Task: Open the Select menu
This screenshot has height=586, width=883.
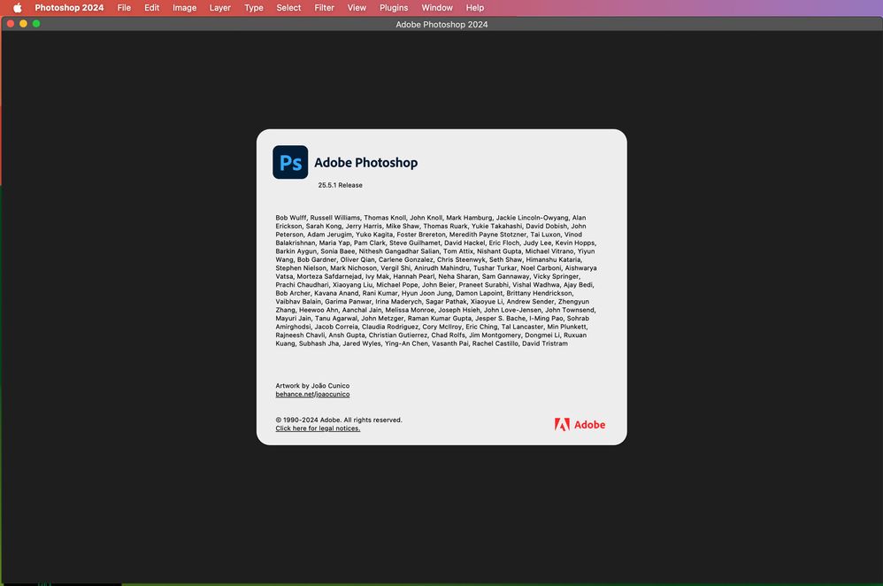Action: tap(288, 8)
